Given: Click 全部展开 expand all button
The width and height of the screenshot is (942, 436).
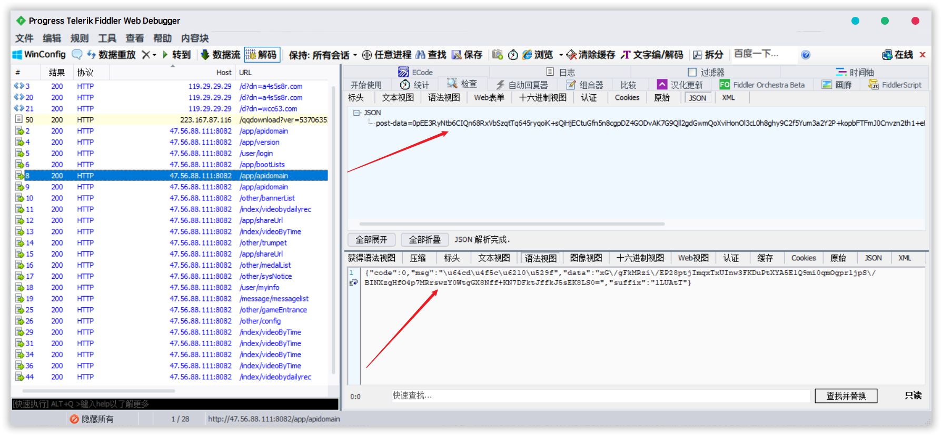Looking at the screenshot, I should [x=371, y=239].
